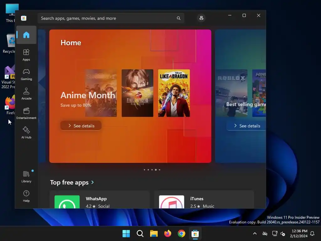321x241 pixels.
Task: Click the search box to find apps and games
Action: click(111, 18)
